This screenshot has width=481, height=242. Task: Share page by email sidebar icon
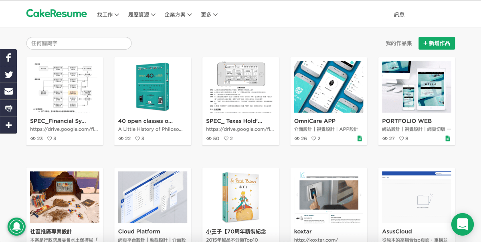pyautogui.click(x=8, y=91)
